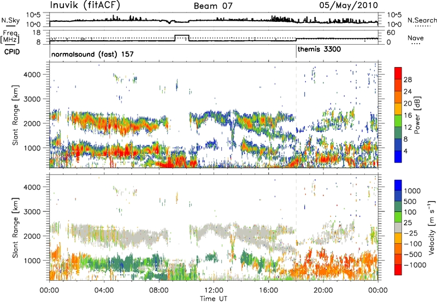Click the power colorbar tick '4'
Viewport: 437px width, 302px height.
[x=405, y=152]
